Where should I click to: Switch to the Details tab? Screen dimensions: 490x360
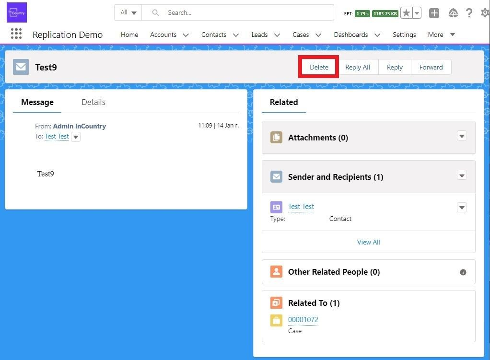click(x=93, y=102)
